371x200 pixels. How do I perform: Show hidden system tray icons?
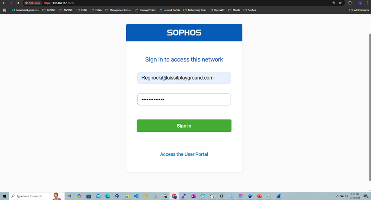point(337,196)
